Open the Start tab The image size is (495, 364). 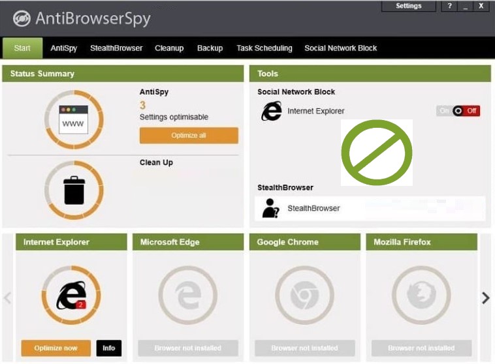click(x=22, y=48)
